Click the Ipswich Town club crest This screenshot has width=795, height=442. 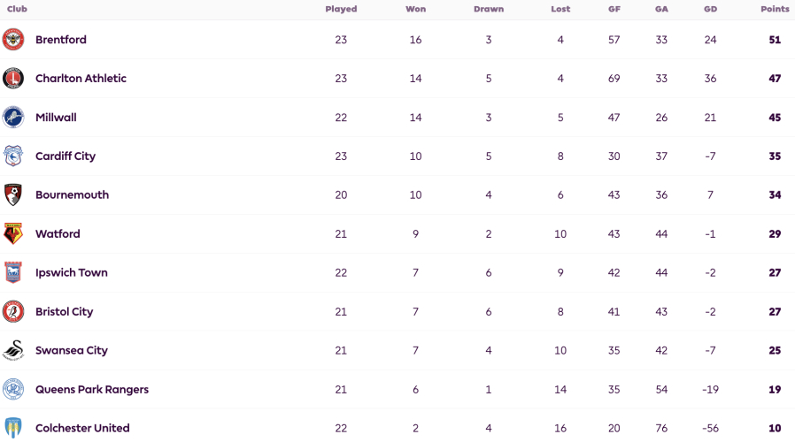coord(13,272)
